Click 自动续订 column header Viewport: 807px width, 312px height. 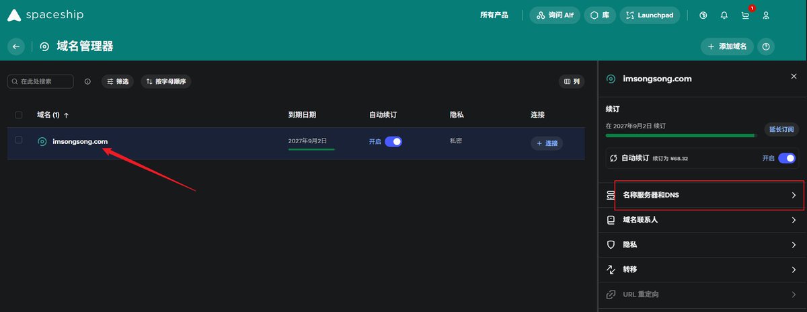[383, 115]
